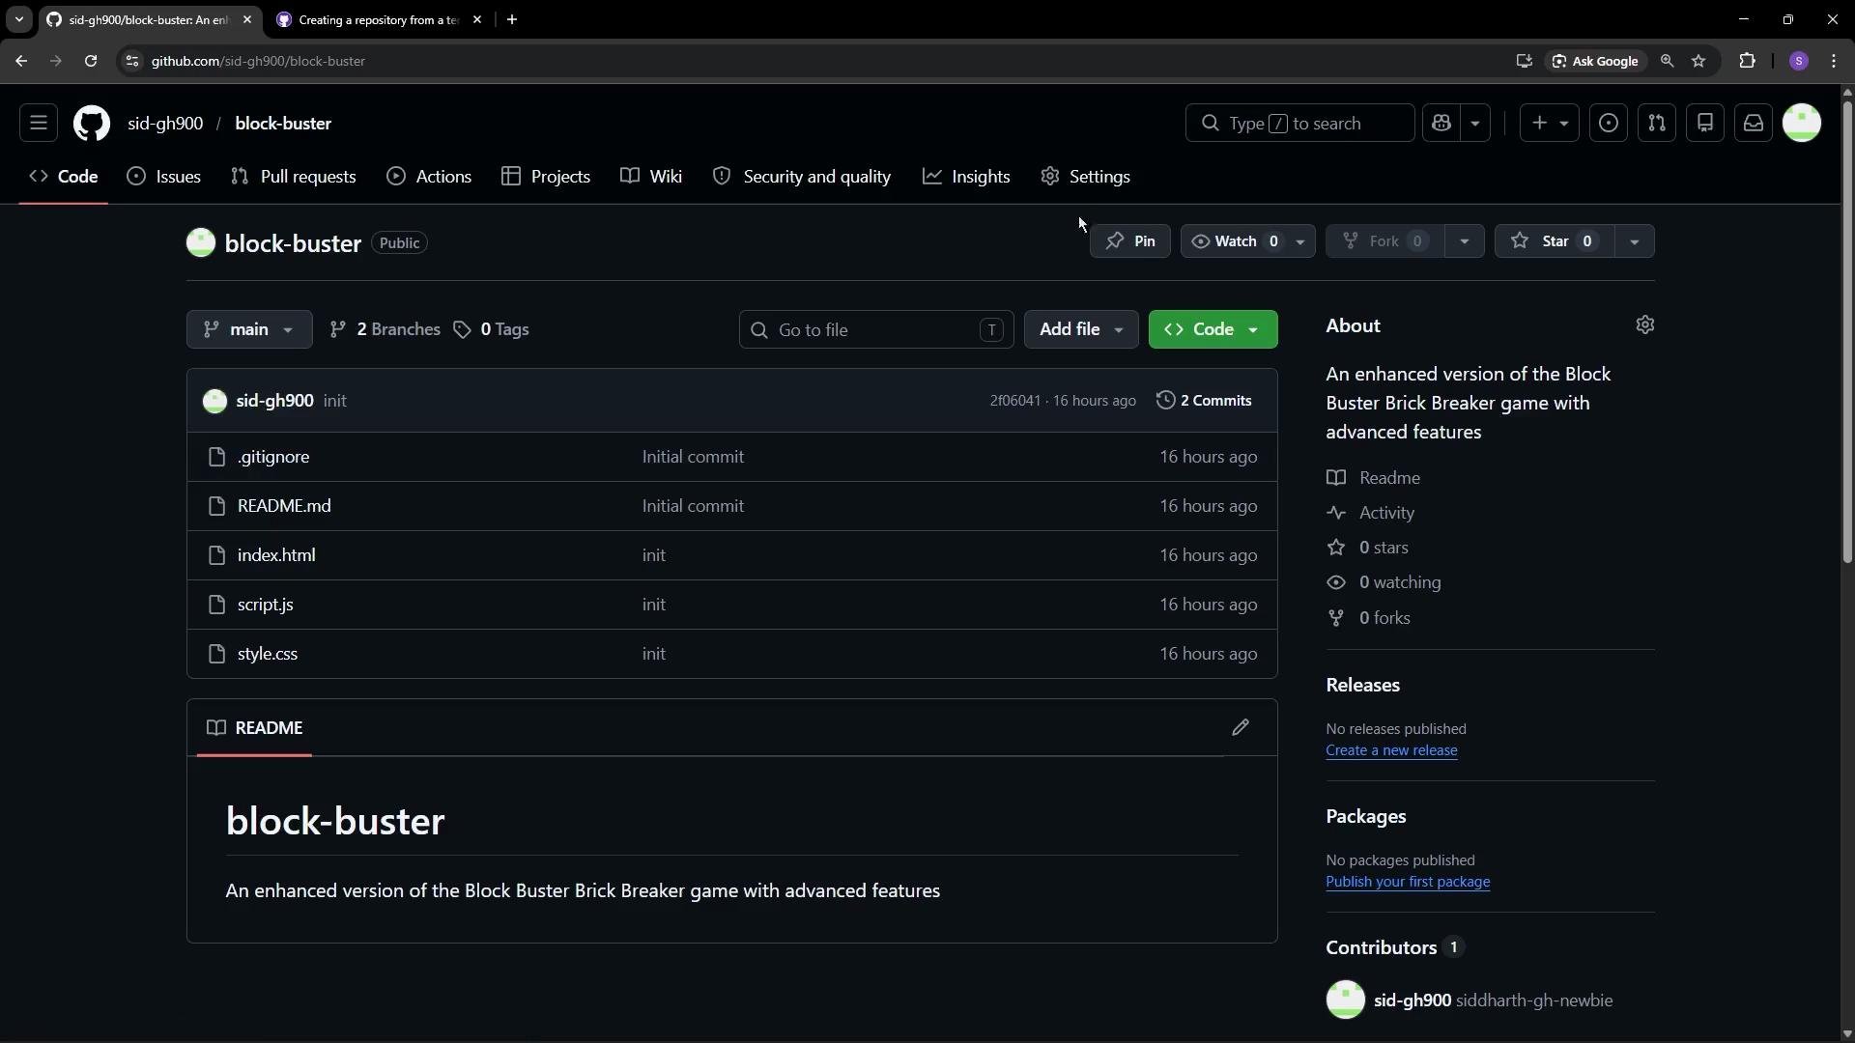Viewport: 1855px width, 1043px height.
Task: Expand the Copilot dropdown arrow in header
Action: (1475, 124)
